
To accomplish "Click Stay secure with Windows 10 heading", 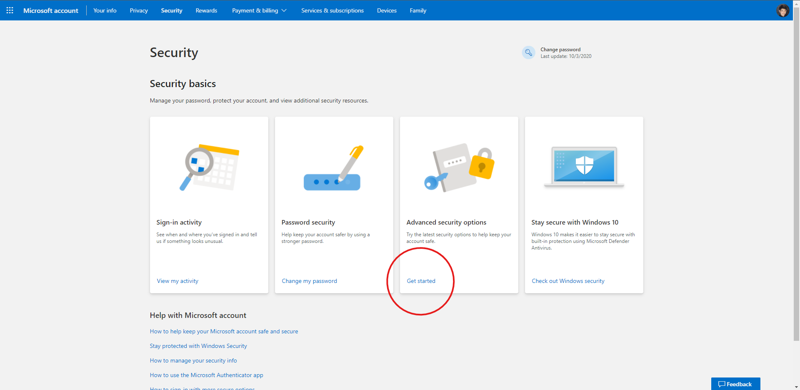I will pyautogui.click(x=575, y=222).
